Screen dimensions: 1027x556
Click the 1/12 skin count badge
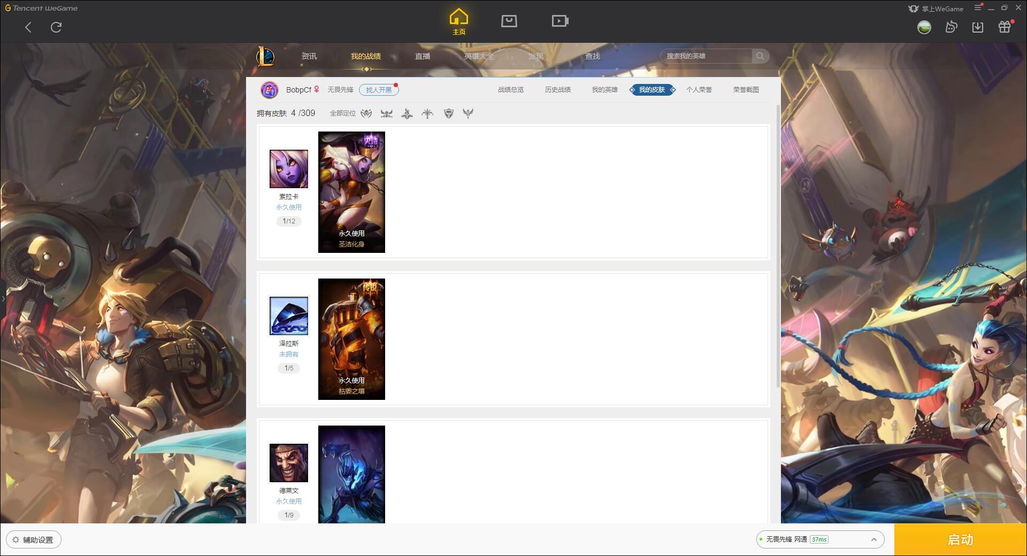289,221
